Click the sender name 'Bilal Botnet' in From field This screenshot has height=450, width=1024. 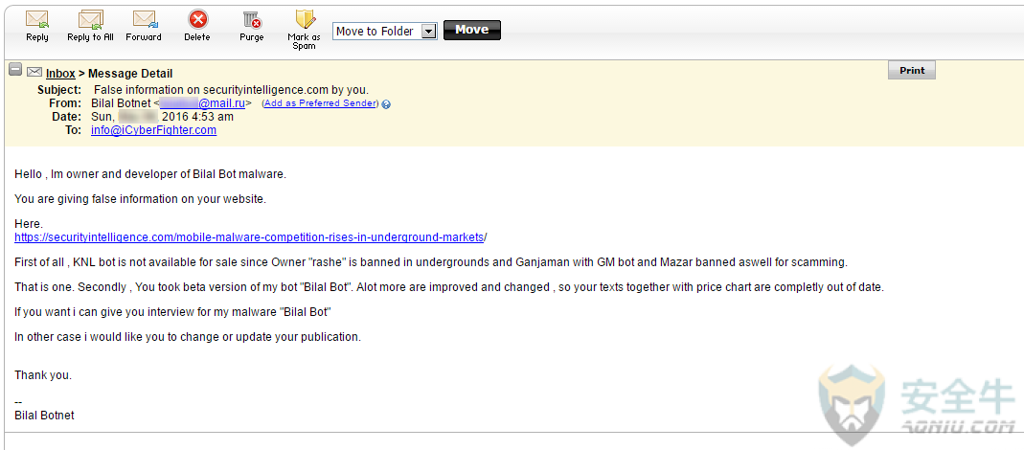pos(121,103)
